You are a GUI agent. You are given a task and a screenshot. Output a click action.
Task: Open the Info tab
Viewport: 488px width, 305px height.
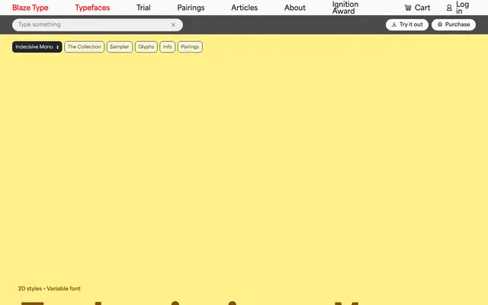pyautogui.click(x=168, y=47)
